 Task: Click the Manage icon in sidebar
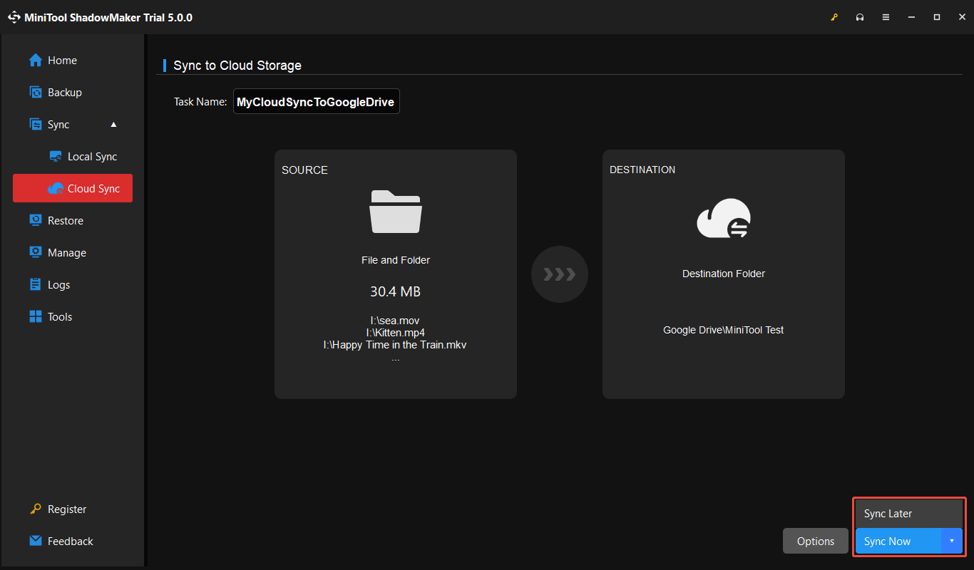tap(36, 253)
